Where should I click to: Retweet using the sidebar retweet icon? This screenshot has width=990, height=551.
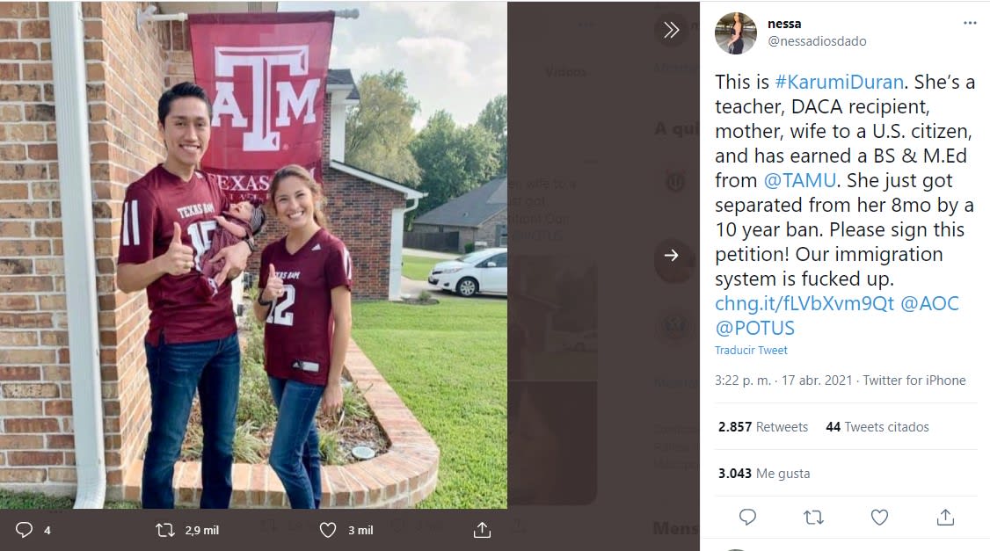click(813, 517)
